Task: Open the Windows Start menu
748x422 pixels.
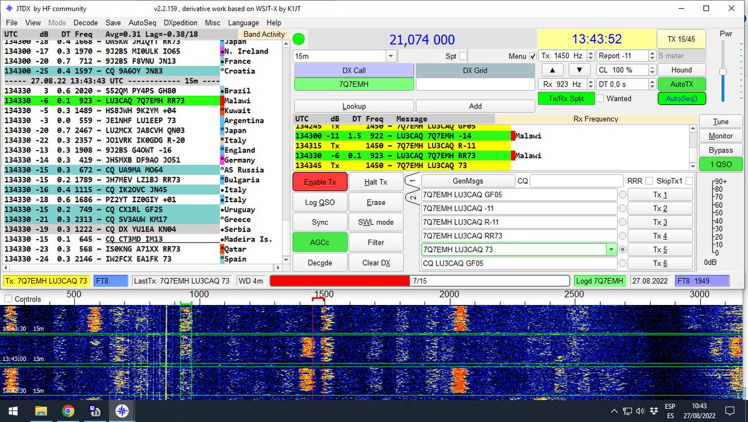Action: pos(12,411)
